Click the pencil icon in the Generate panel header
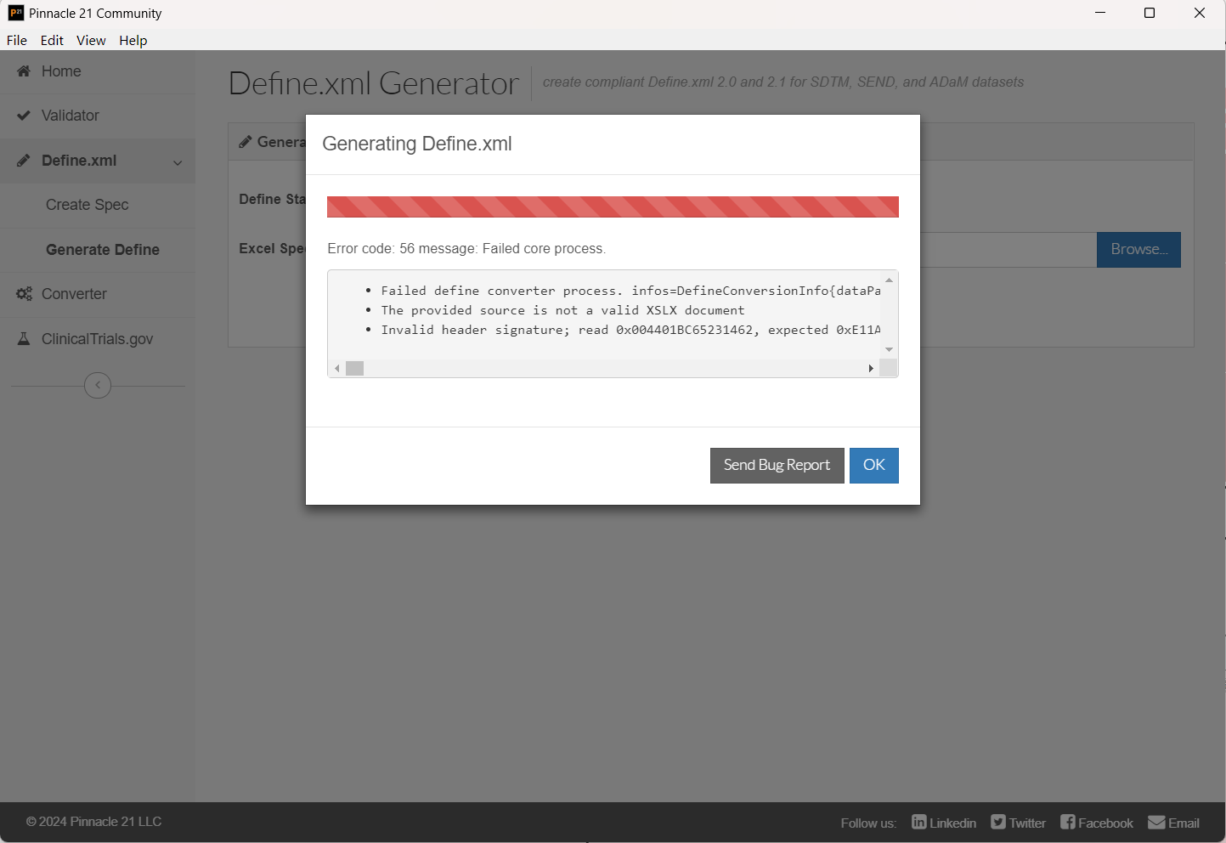This screenshot has height=843, width=1226. pyautogui.click(x=246, y=142)
